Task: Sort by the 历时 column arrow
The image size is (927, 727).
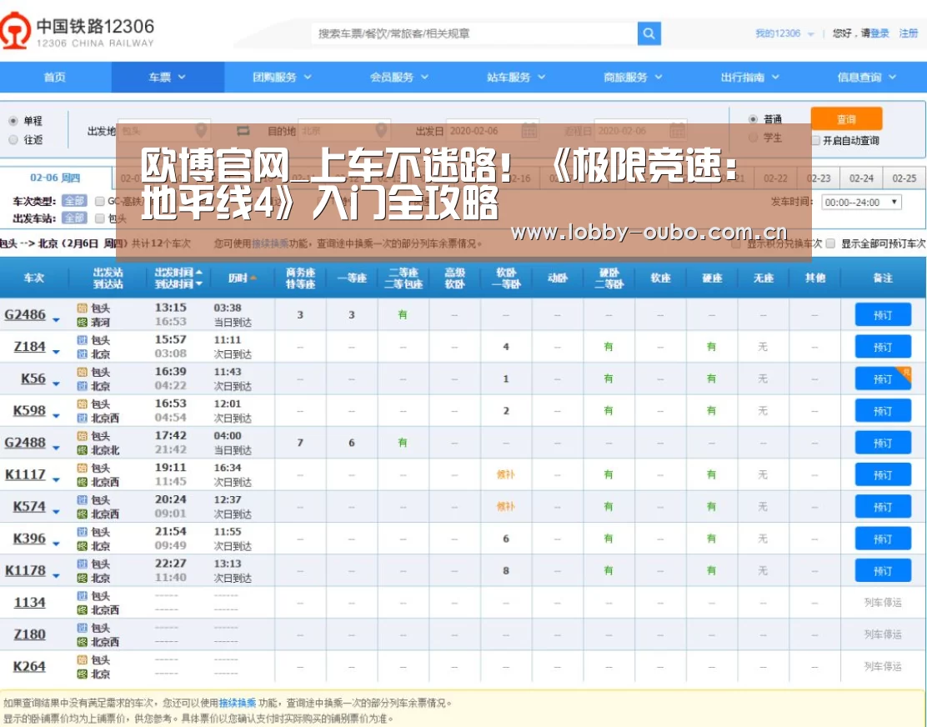Action: [253, 278]
